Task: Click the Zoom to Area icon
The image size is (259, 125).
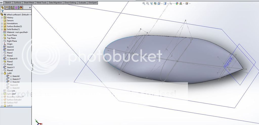Action: (148, 4)
